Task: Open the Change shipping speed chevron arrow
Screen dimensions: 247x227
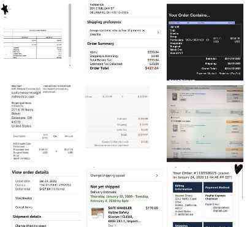Action: point(156,175)
